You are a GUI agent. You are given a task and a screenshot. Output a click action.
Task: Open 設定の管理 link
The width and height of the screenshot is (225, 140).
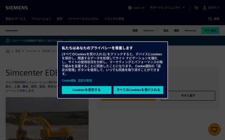click(x=85, y=80)
